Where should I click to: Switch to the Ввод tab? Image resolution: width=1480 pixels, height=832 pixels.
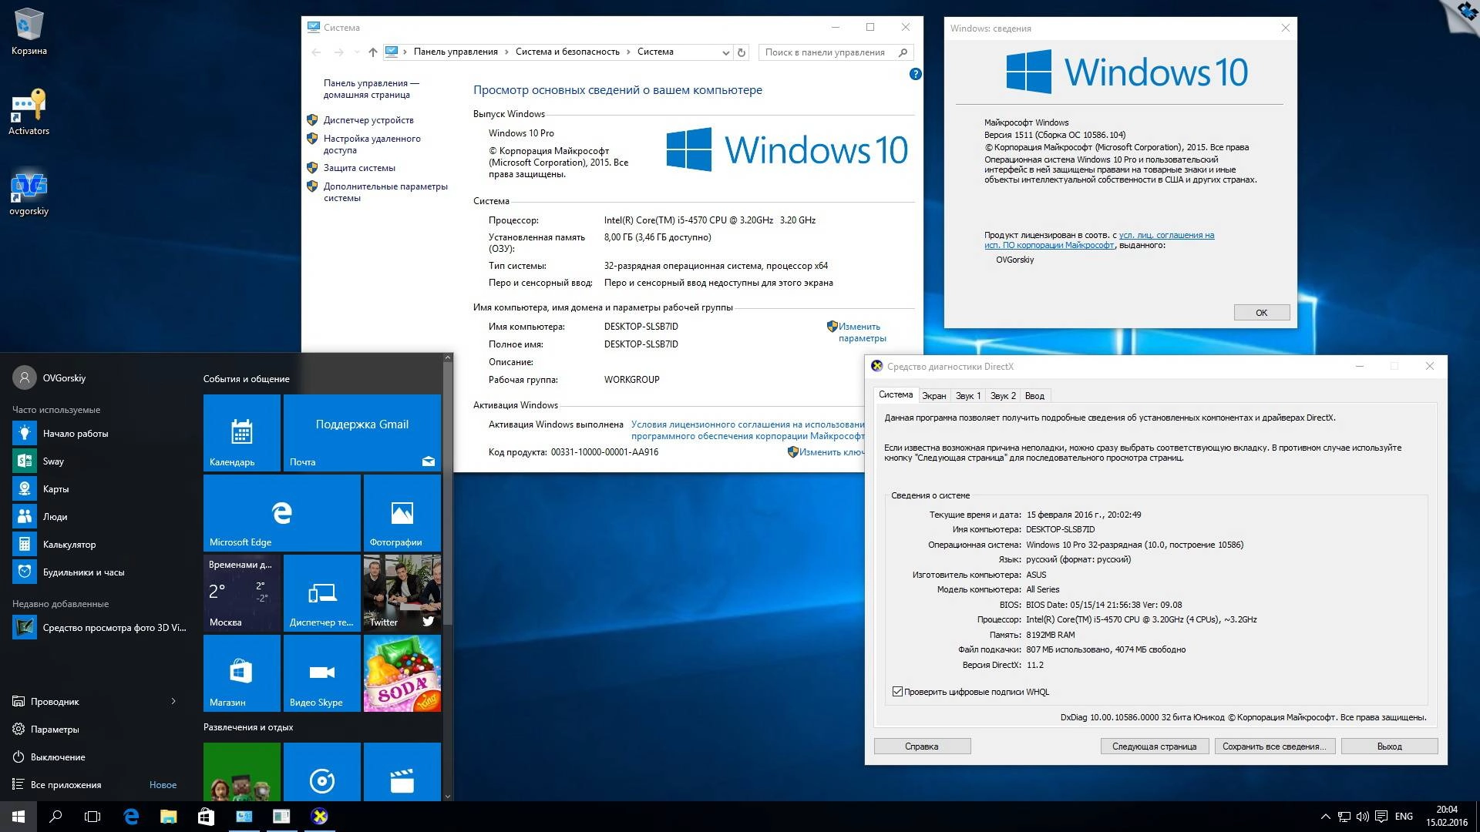click(1034, 396)
